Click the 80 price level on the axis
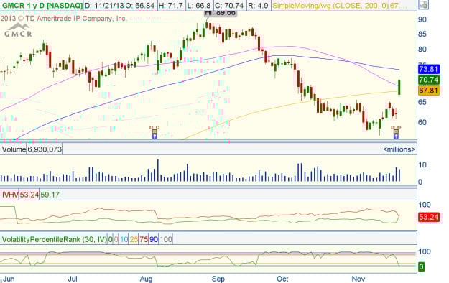 [x=422, y=50]
